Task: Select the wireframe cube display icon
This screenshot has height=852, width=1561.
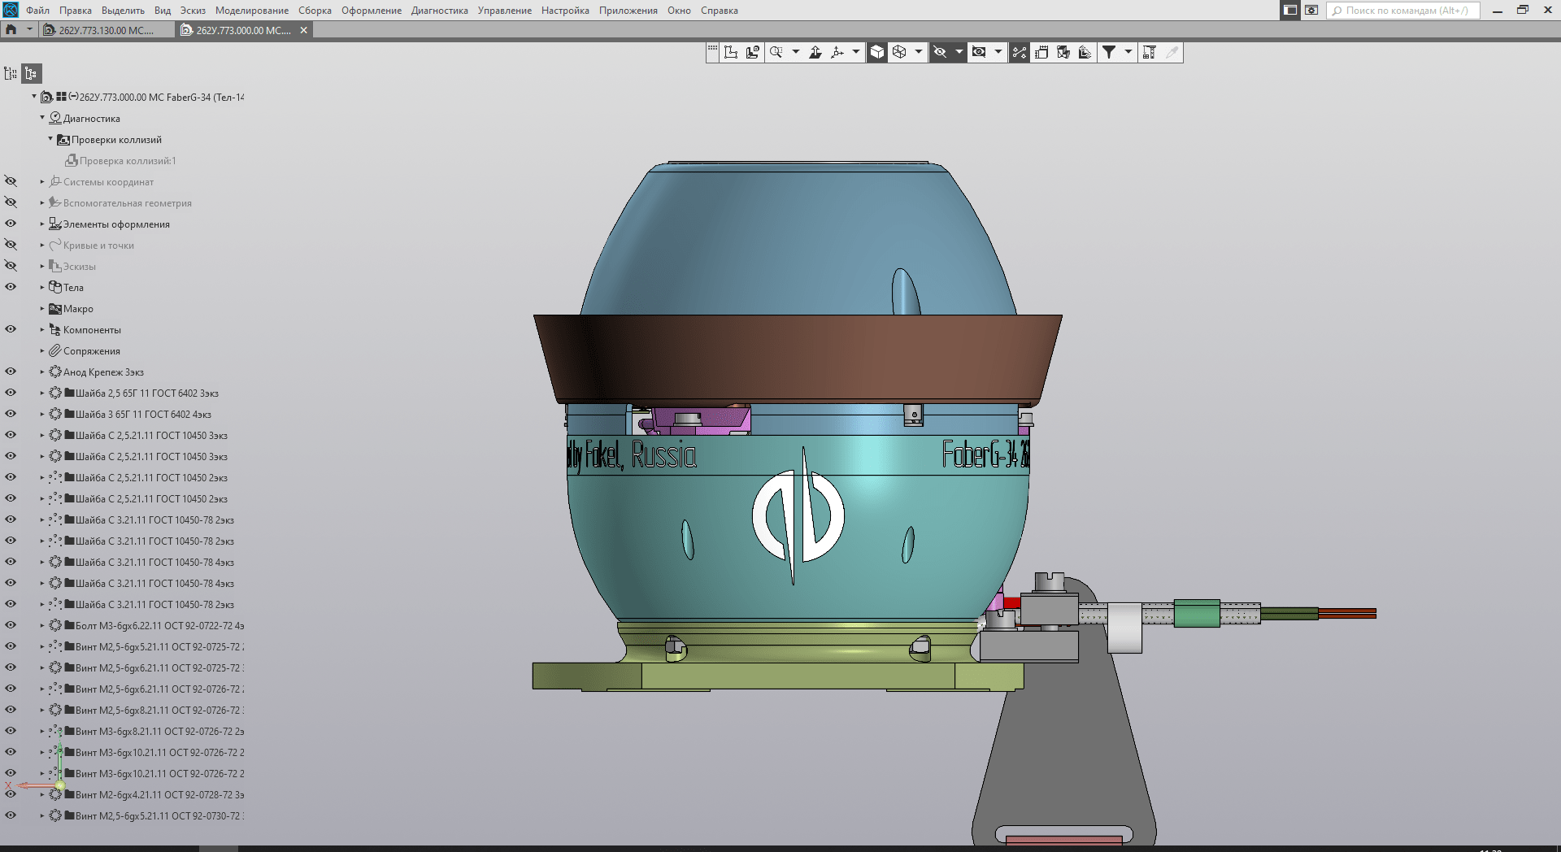Action: click(x=899, y=52)
